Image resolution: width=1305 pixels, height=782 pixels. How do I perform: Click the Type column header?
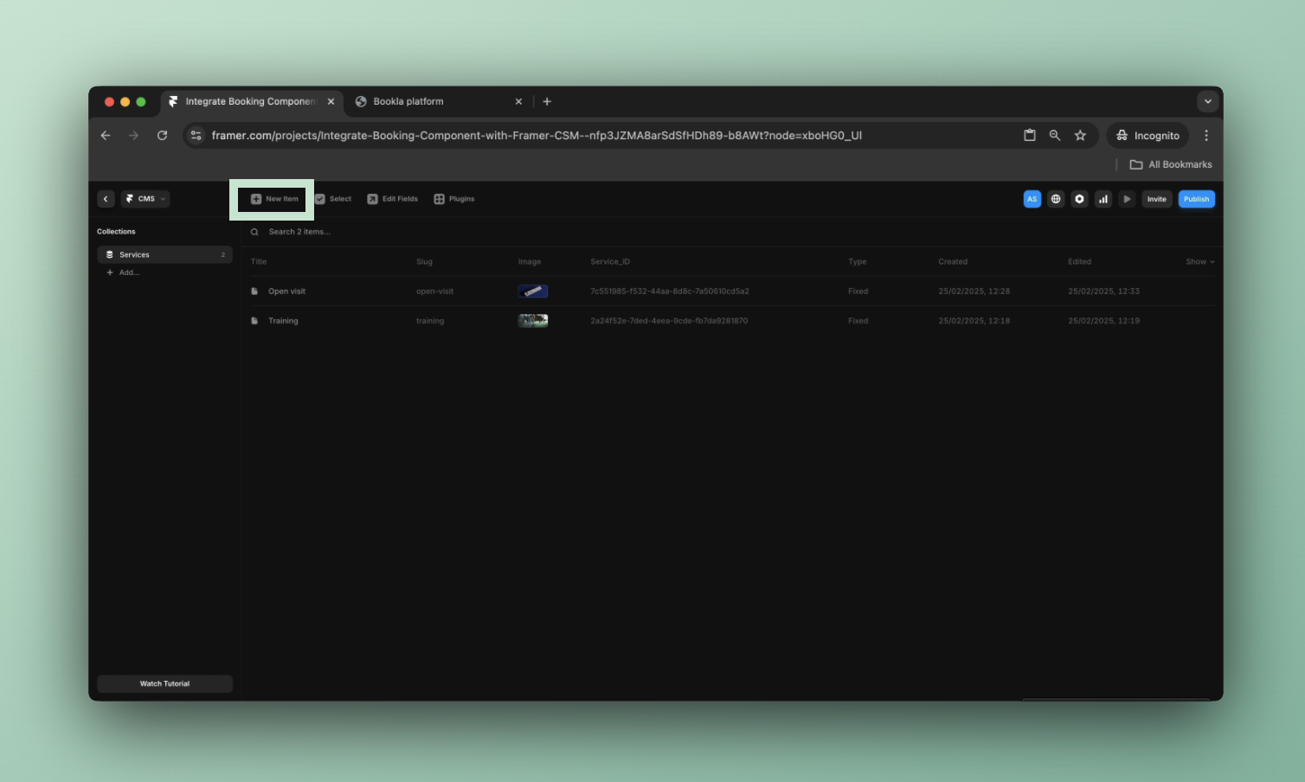tap(857, 261)
